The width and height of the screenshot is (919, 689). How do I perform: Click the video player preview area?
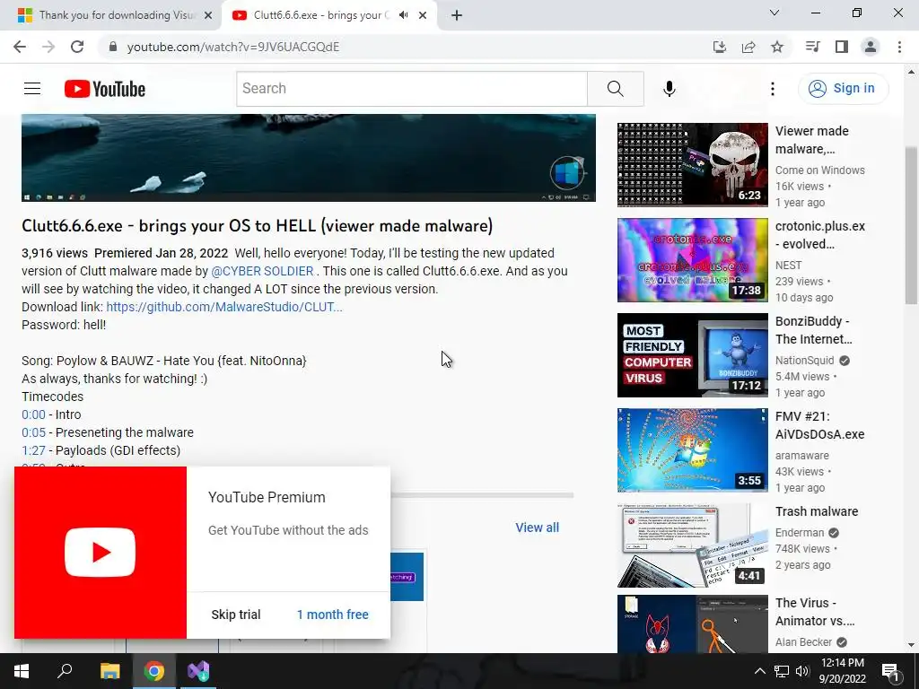coord(309,158)
